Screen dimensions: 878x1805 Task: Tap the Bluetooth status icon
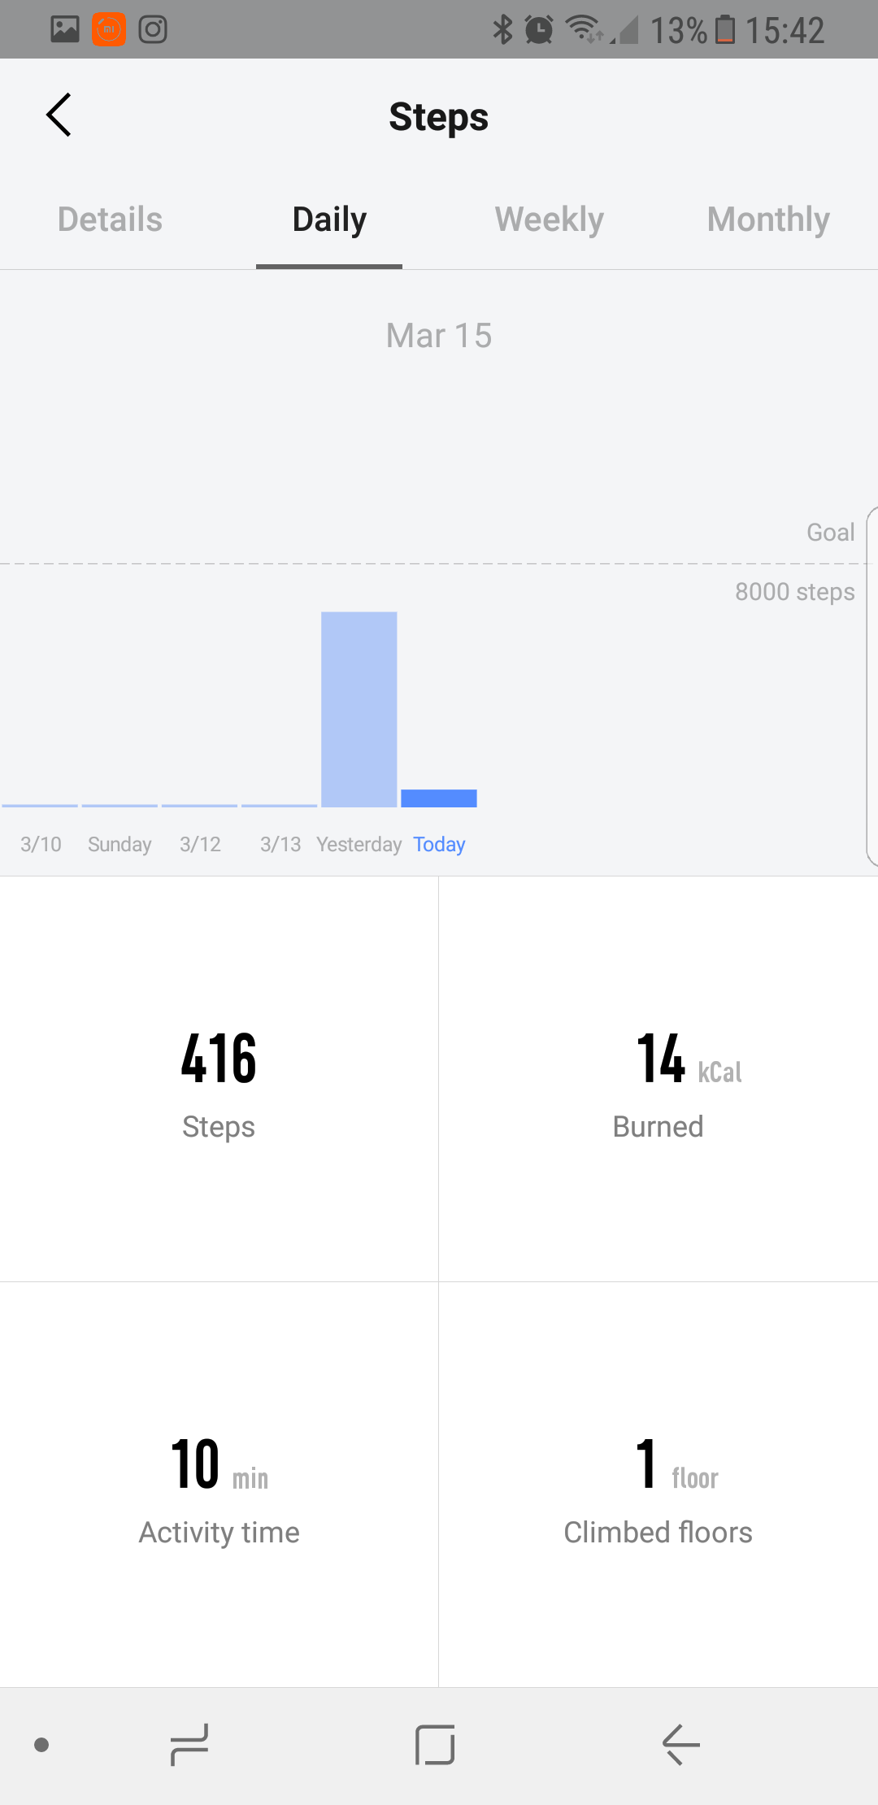click(x=503, y=29)
